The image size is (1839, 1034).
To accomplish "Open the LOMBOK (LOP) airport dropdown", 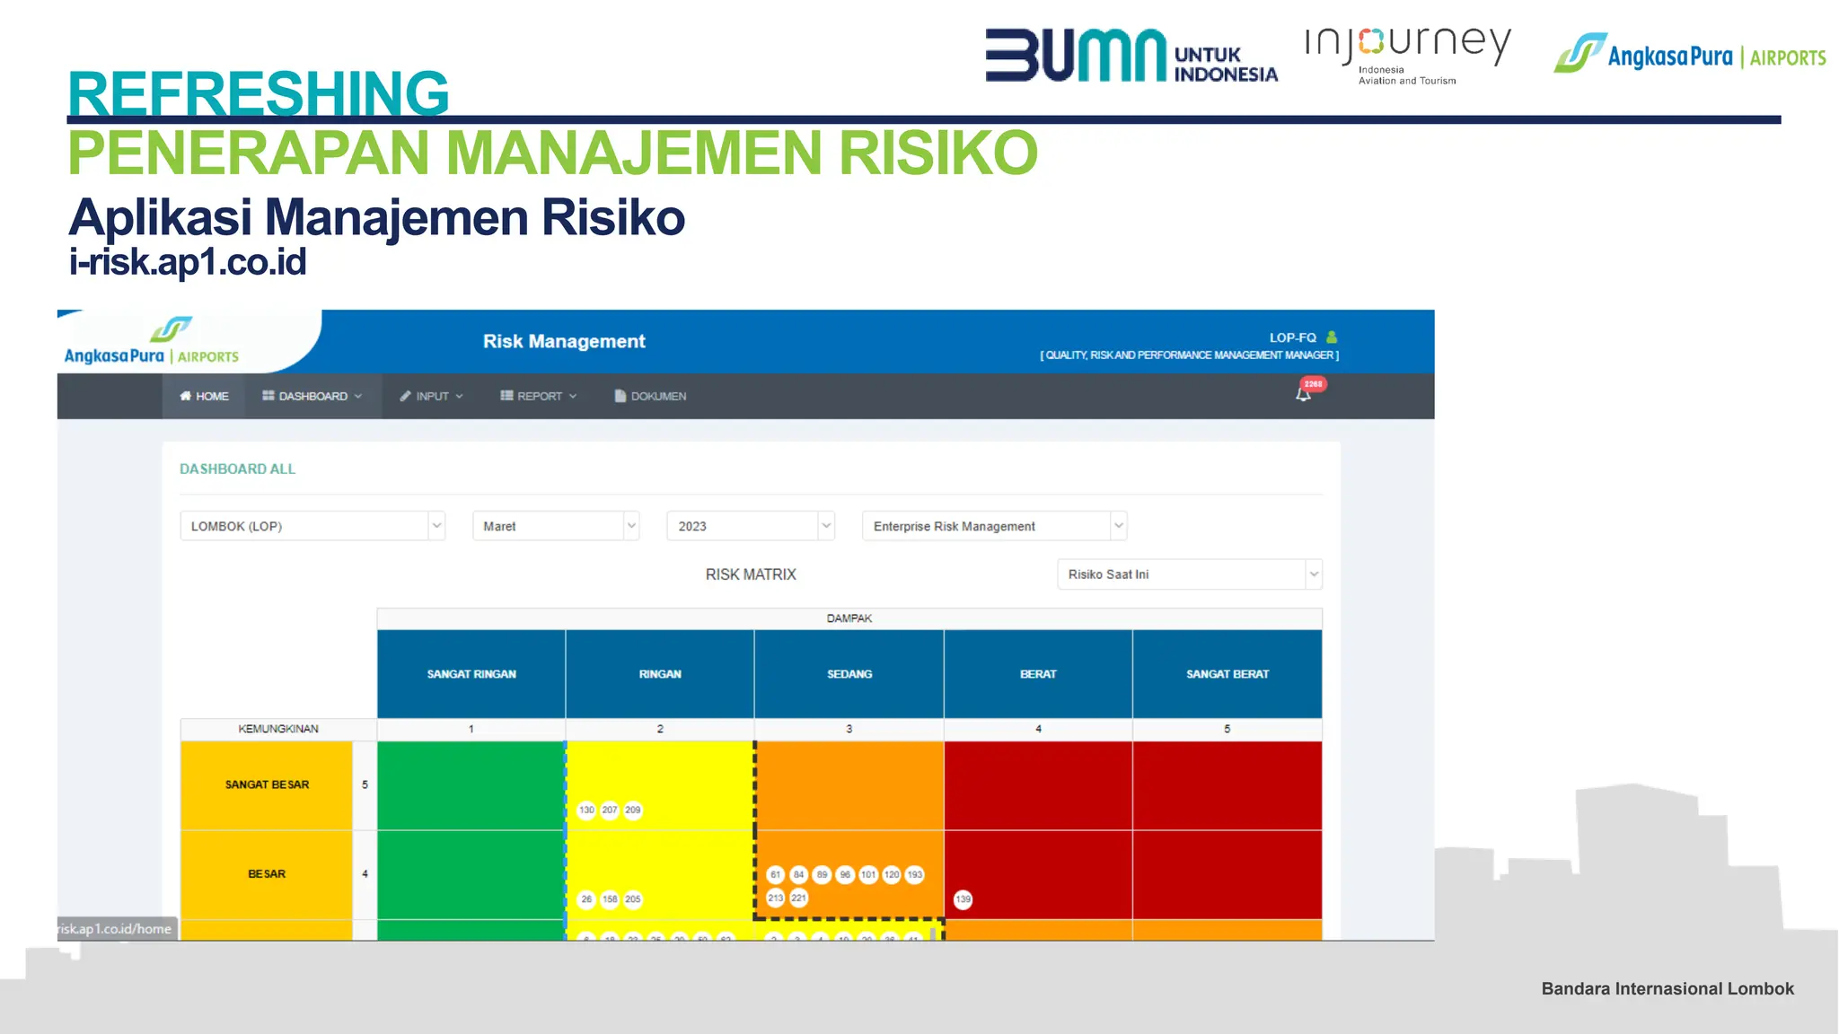I will (x=312, y=526).
